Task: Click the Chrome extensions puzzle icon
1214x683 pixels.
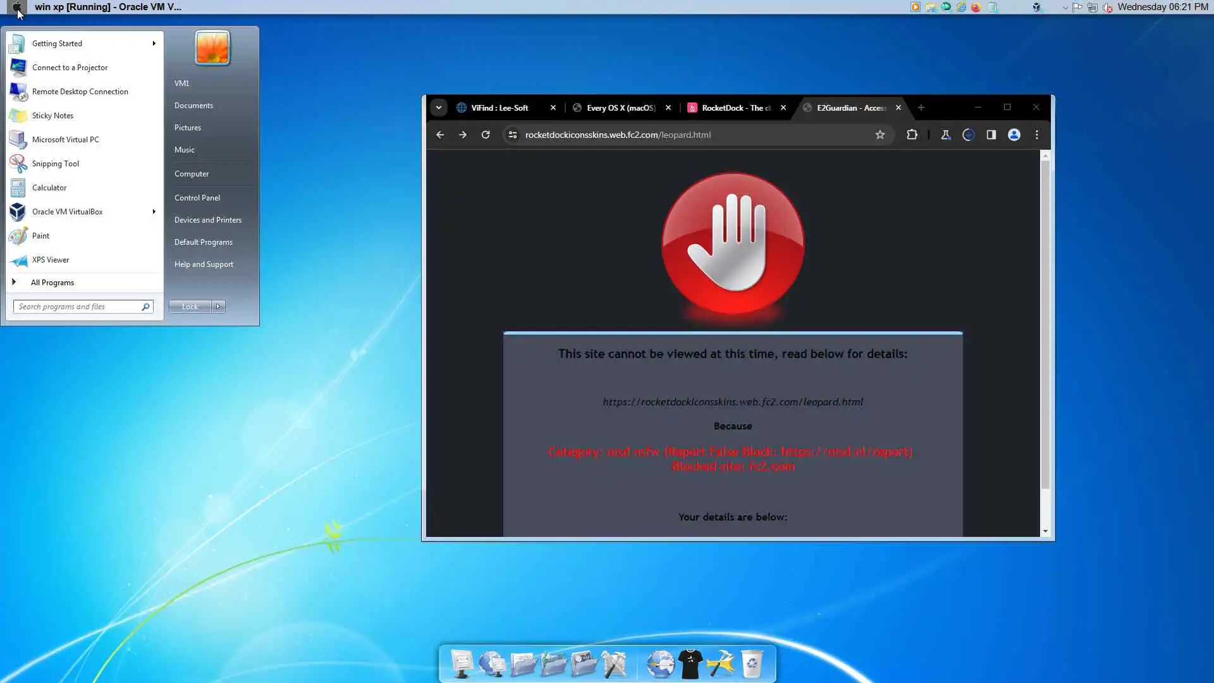Action: point(912,135)
